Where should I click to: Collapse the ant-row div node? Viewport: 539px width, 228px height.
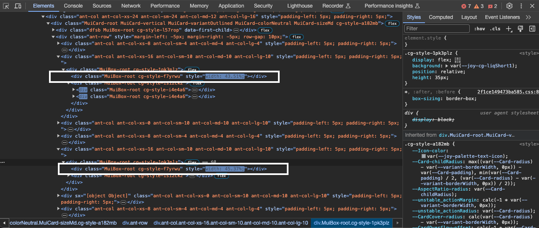[53, 37]
